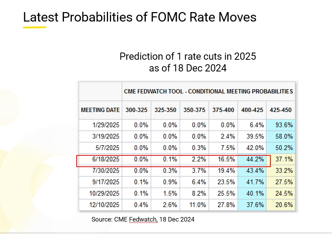Viewport: 332px width, 234px height.
Task: Click the 6/18/2025 meeting date cell
Action: point(100,159)
